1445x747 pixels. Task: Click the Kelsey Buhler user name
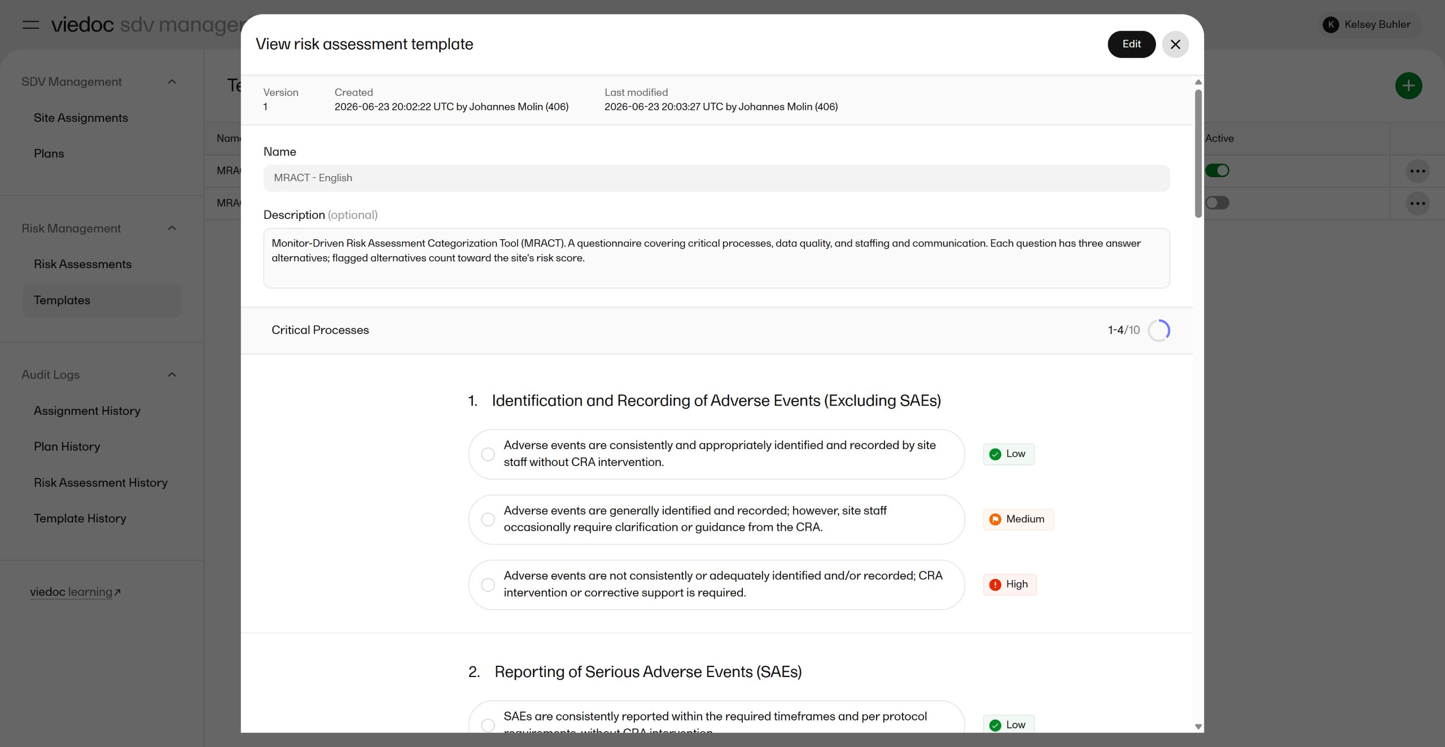pos(1377,24)
